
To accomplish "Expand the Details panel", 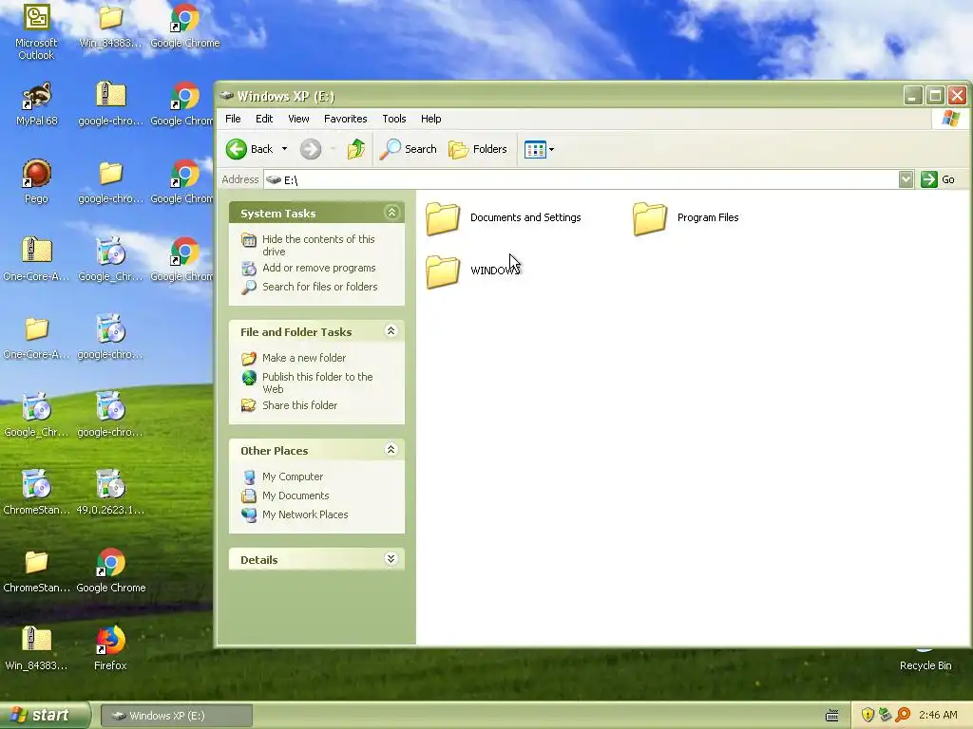I will click(391, 558).
